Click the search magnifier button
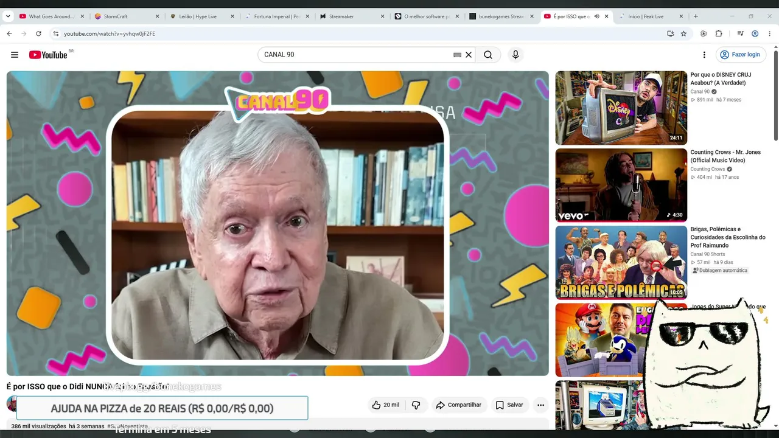This screenshot has width=779, height=438. pyautogui.click(x=488, y=55)
